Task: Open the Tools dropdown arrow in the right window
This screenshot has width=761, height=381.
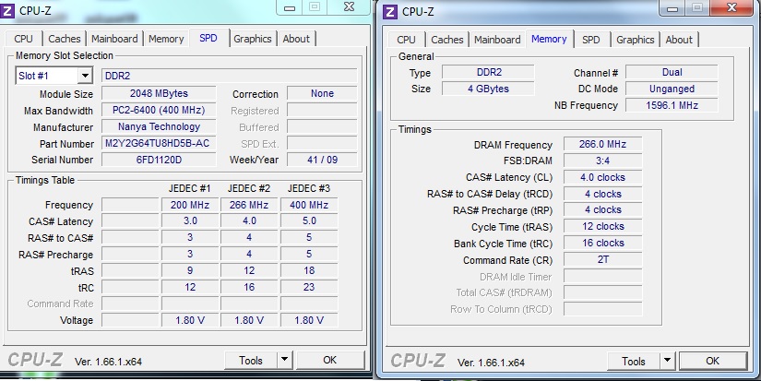Action: tap(667, 361)
